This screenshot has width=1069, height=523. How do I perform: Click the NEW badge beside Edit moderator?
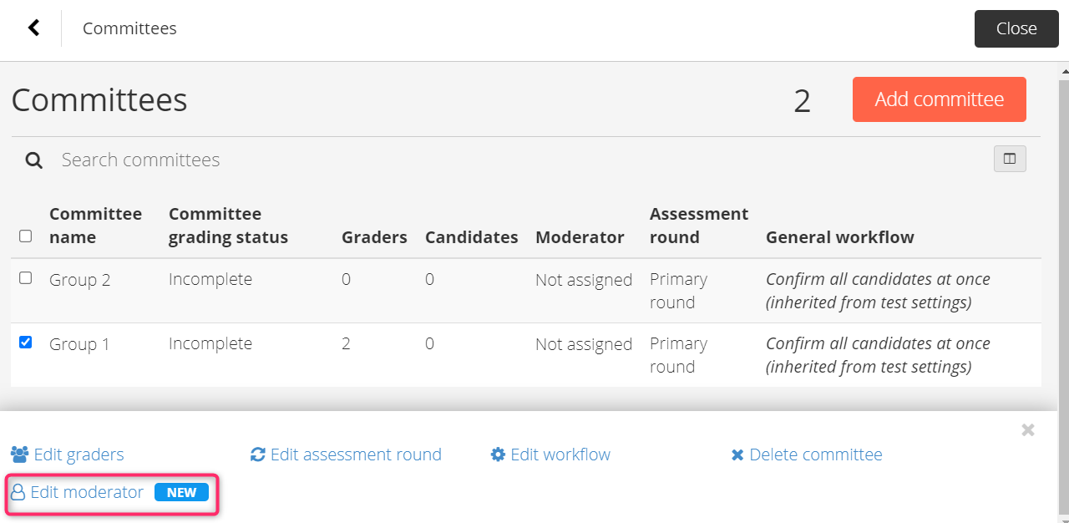[181, 492]
